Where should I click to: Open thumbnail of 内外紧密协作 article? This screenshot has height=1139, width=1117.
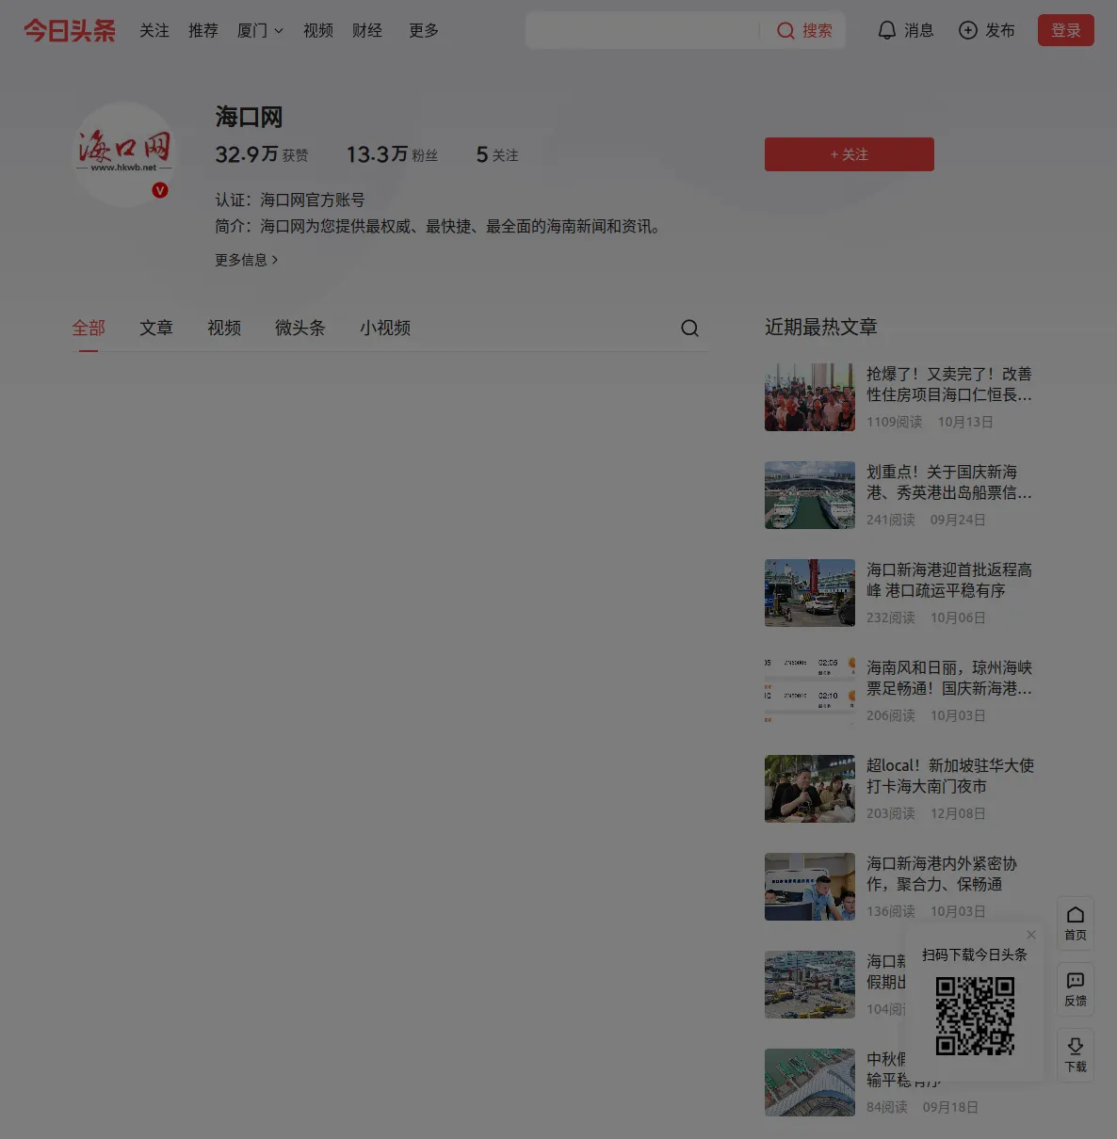810,887
